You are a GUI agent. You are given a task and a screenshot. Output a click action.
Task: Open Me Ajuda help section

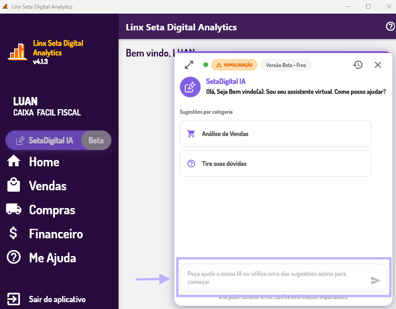click(x=53, y=258)
